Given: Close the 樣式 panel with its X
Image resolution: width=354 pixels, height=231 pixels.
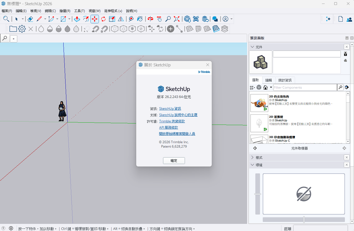Looking at the screenshot, I should tap(347, 157).
